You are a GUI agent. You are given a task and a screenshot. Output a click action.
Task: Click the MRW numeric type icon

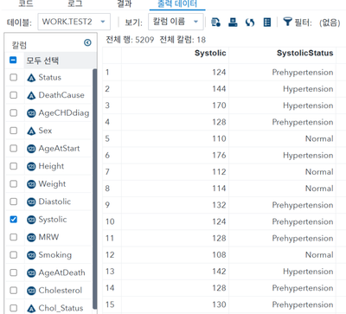point(31,238)
